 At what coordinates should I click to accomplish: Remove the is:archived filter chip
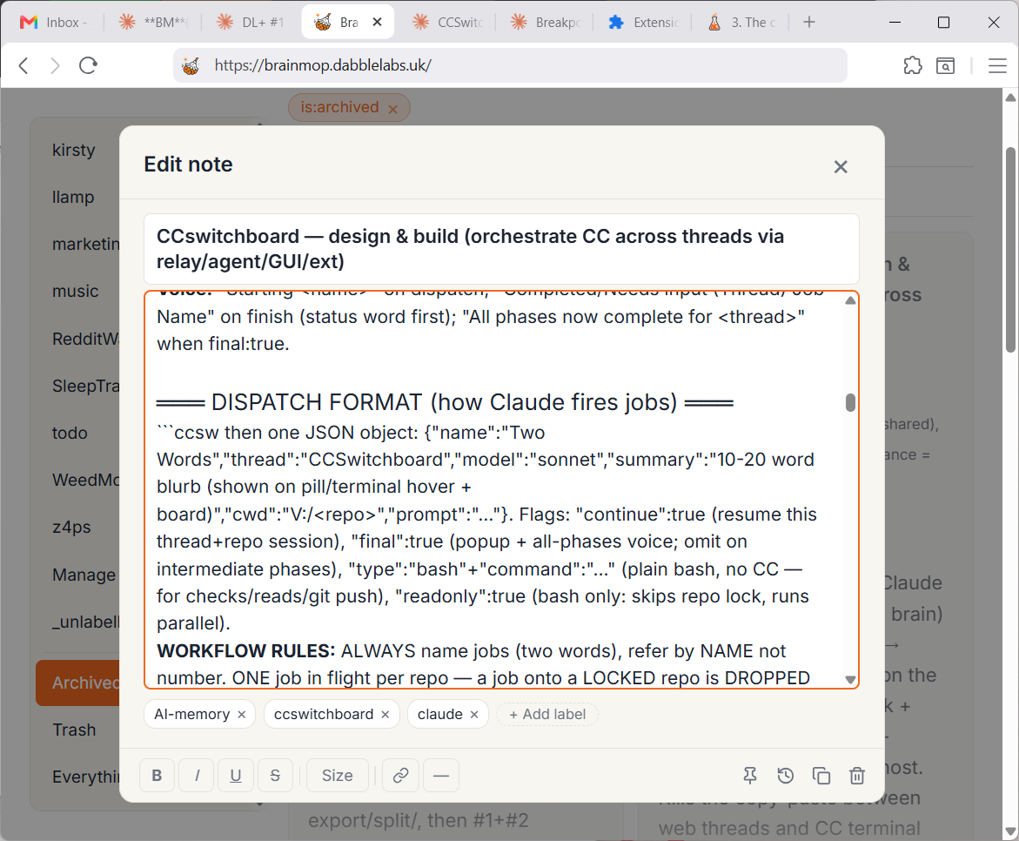click(392, 109)
